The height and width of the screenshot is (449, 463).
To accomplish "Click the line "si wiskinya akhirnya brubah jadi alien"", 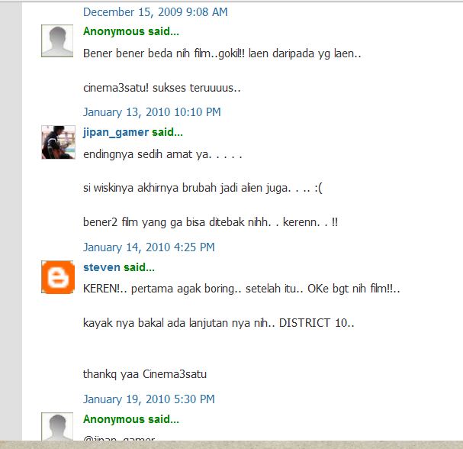I will pyautogui.click(x=203, y=188).
